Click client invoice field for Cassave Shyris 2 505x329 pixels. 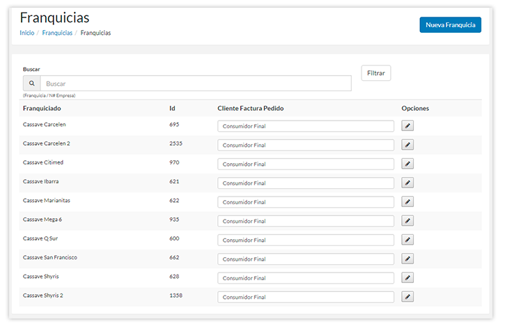(x=305, y=297)
